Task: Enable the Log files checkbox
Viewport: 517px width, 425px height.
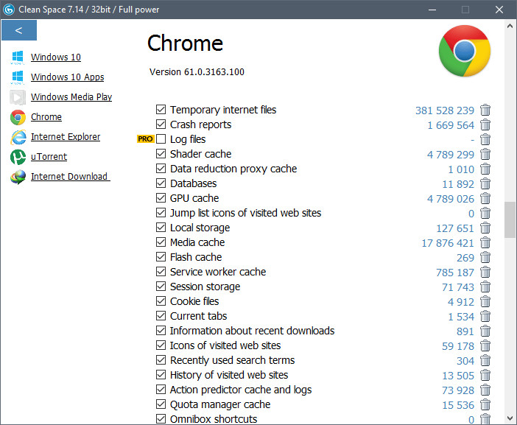Action: coord(161,138)
